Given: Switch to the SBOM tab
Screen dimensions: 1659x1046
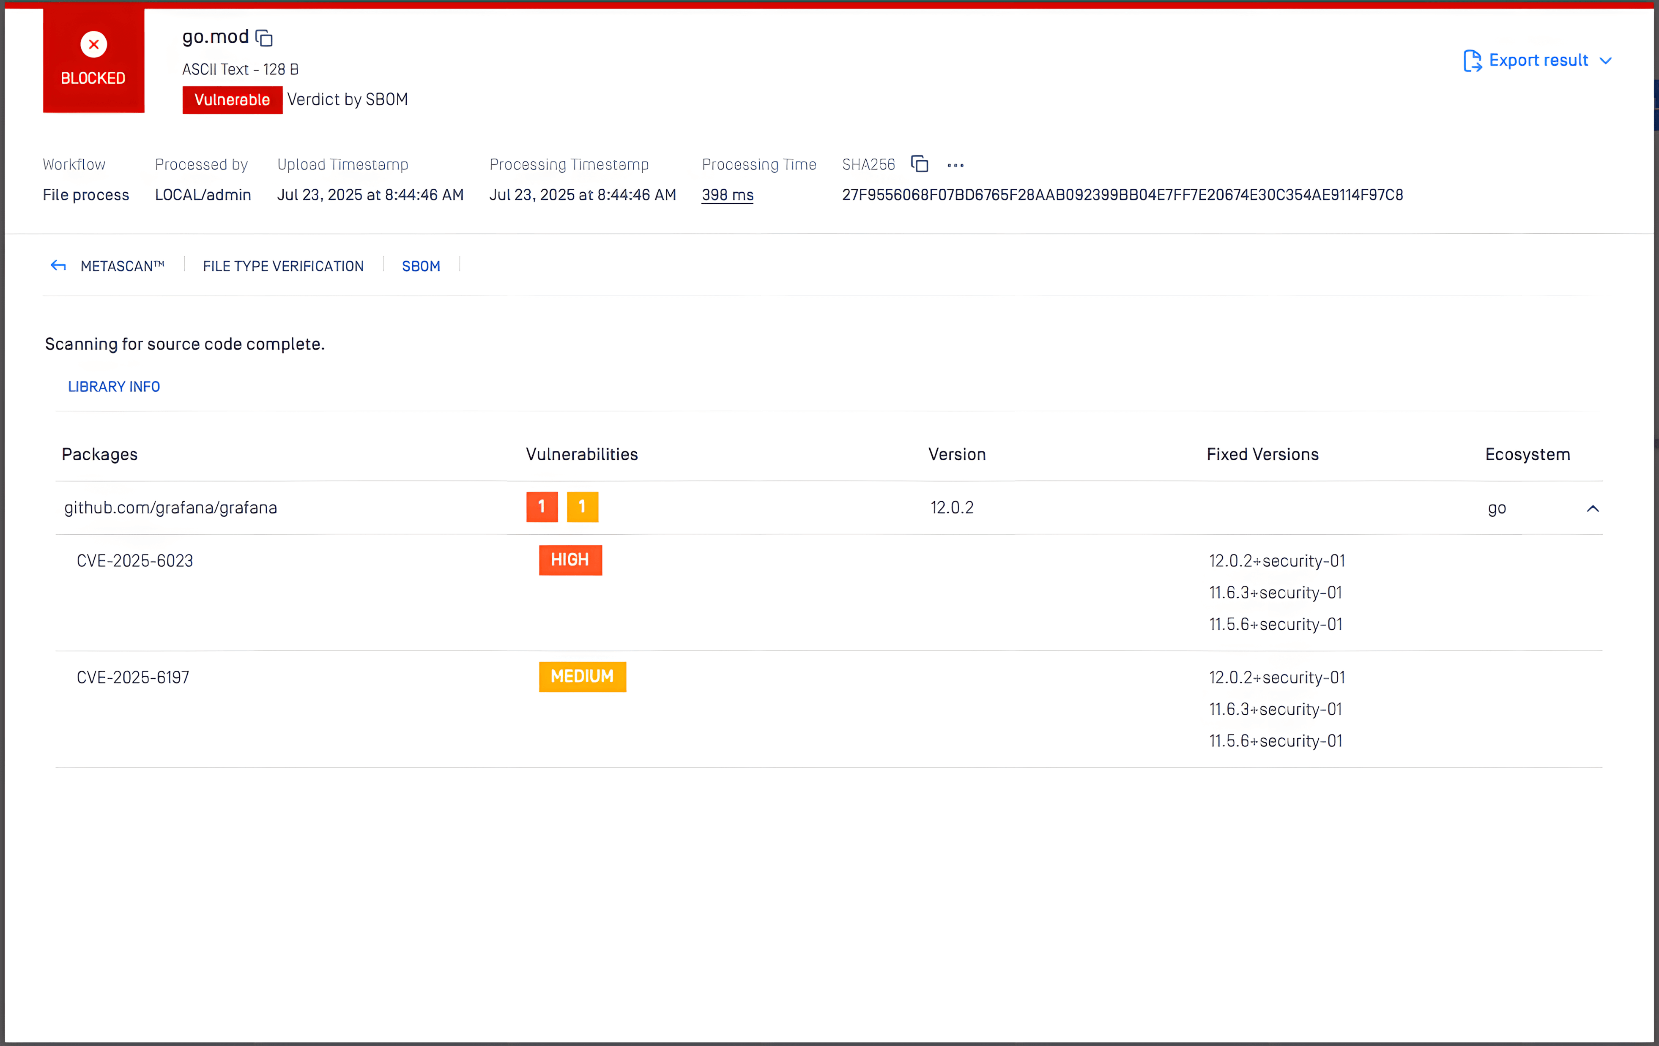Looking at the screenshot, I should pyautogui.click(x=420, y=266).
